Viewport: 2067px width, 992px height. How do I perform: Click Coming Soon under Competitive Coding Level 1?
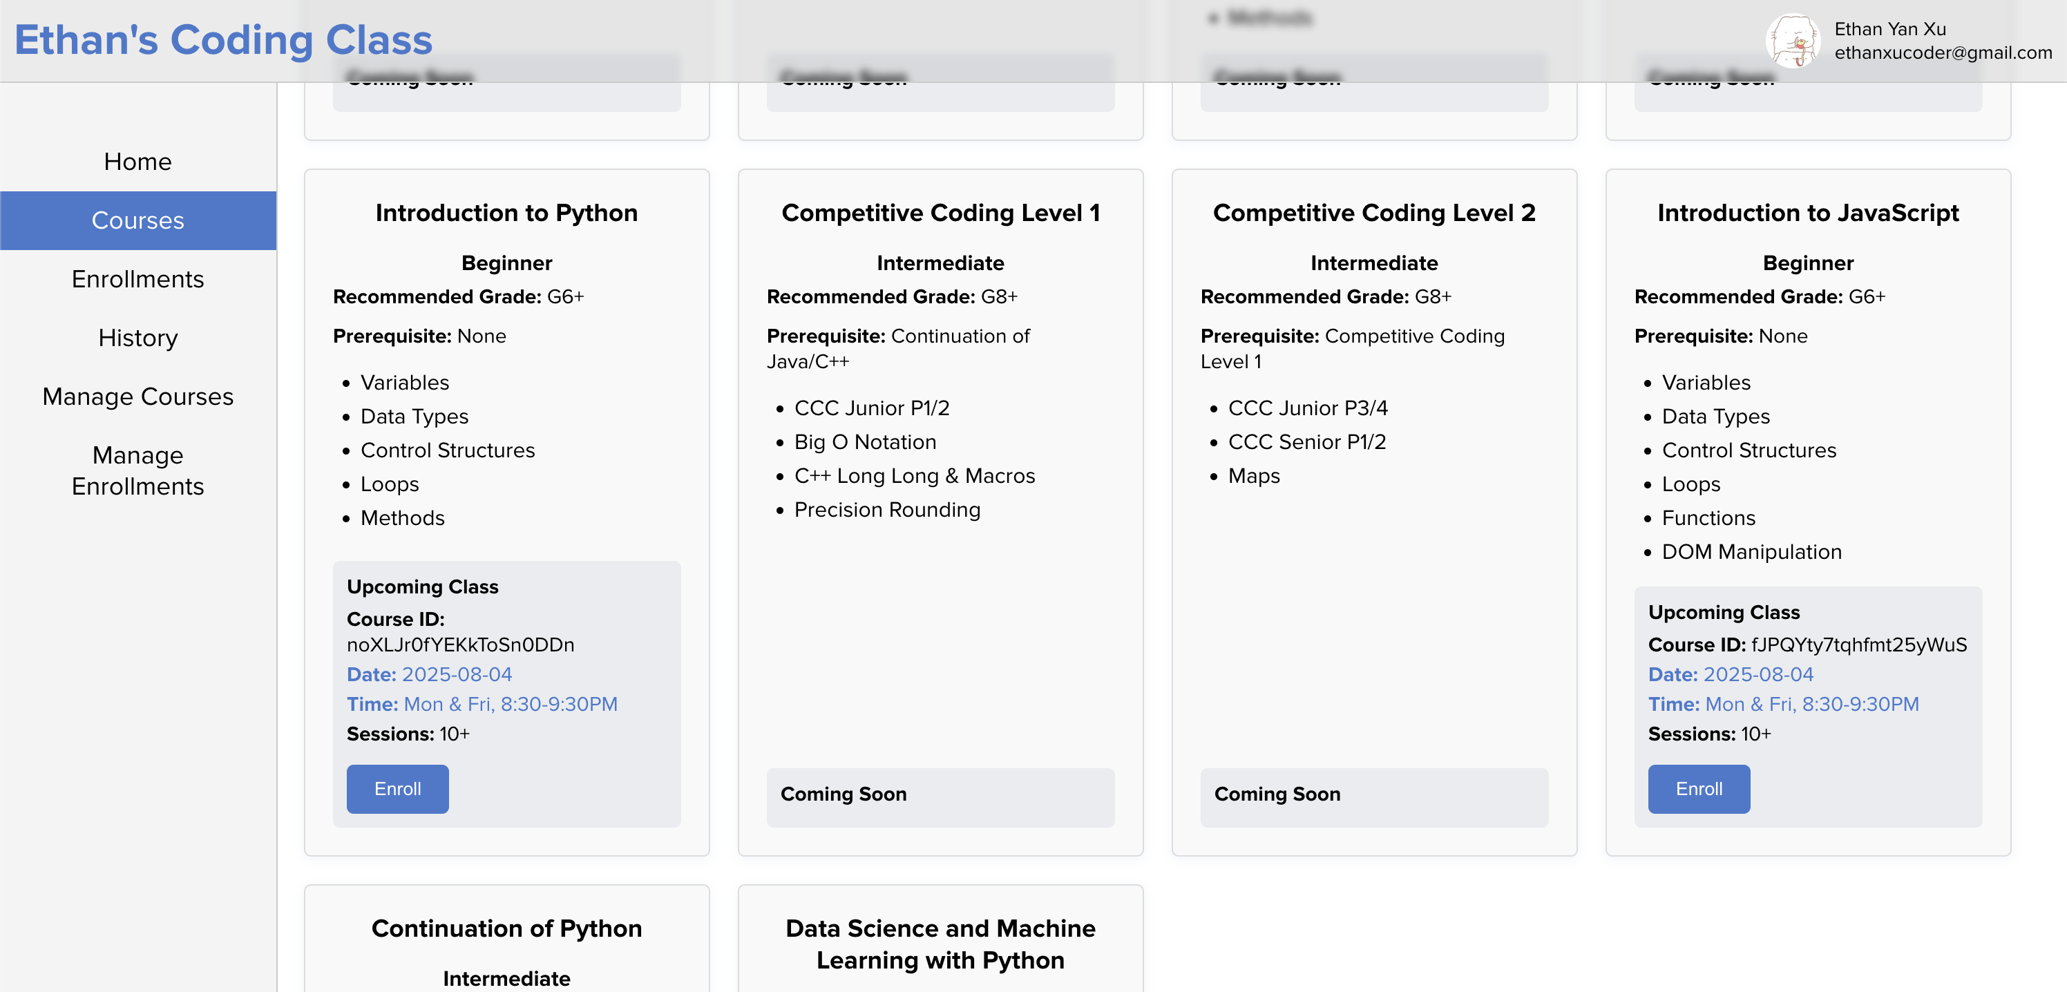844,794
